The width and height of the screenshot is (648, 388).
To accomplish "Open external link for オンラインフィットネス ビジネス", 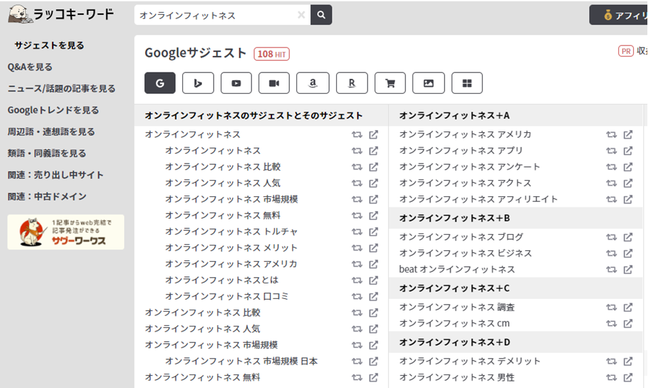I will point(627,253).
